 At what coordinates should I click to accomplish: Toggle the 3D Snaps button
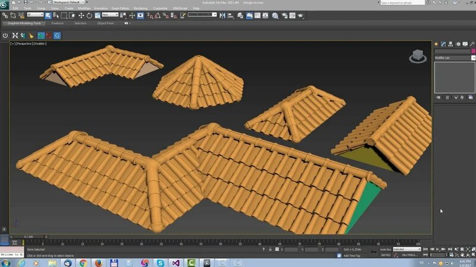150,15
